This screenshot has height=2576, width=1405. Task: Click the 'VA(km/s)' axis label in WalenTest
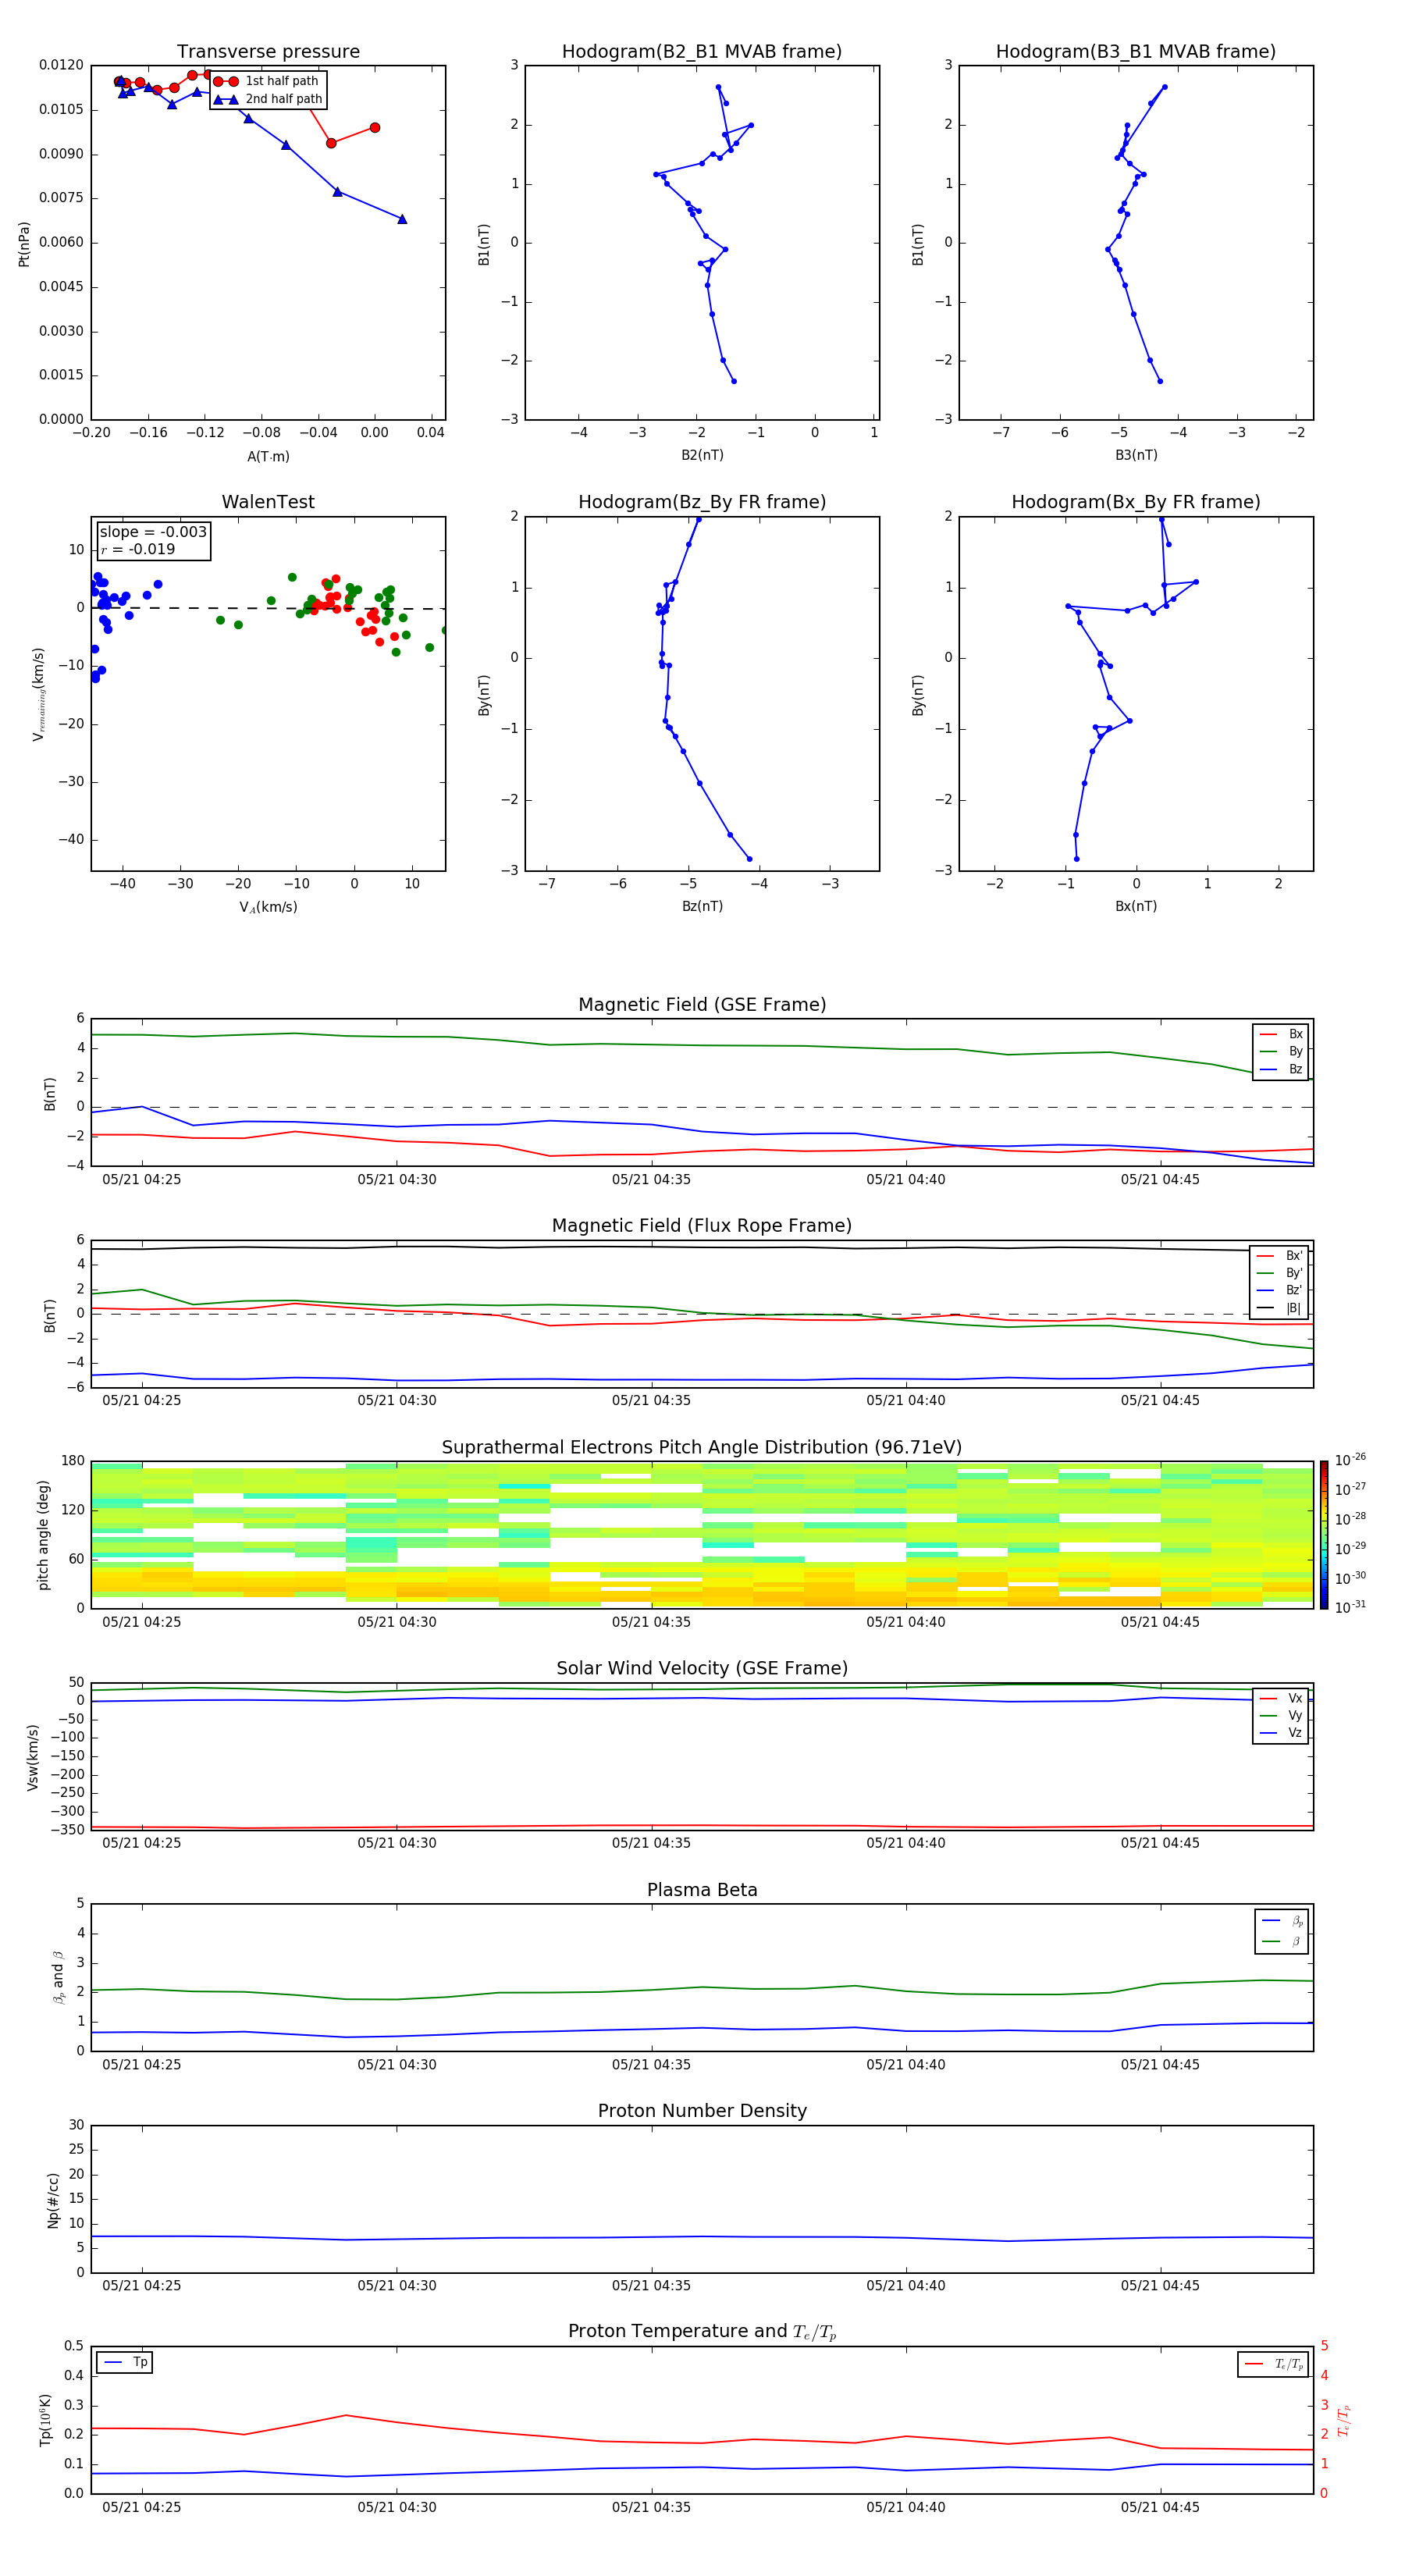pos(268,907)
